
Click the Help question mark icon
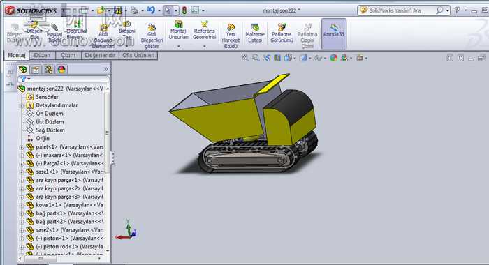(457, 10)
